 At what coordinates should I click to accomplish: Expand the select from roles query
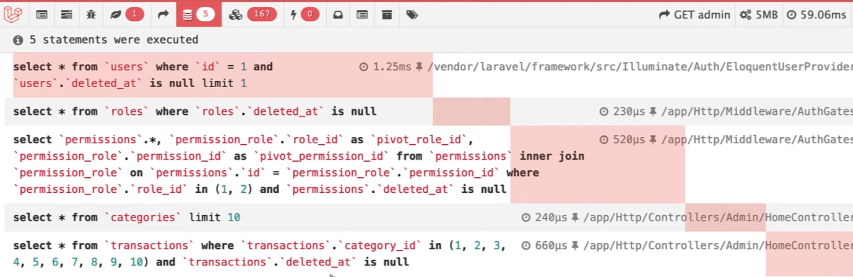tap(194, 111)
